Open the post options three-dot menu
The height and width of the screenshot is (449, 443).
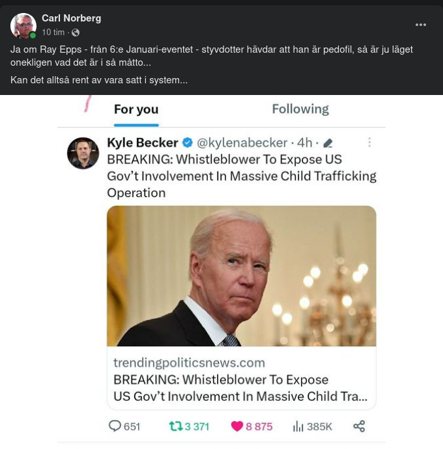point(421,25)
